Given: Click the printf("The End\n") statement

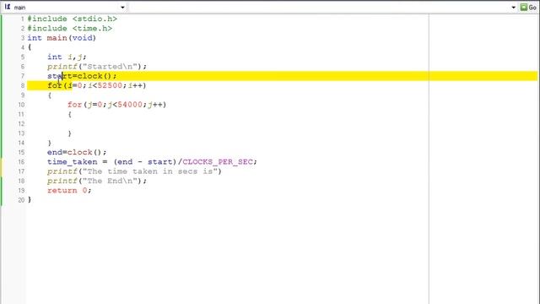Looking at the screenshot, I should click(x=97, y=181).
